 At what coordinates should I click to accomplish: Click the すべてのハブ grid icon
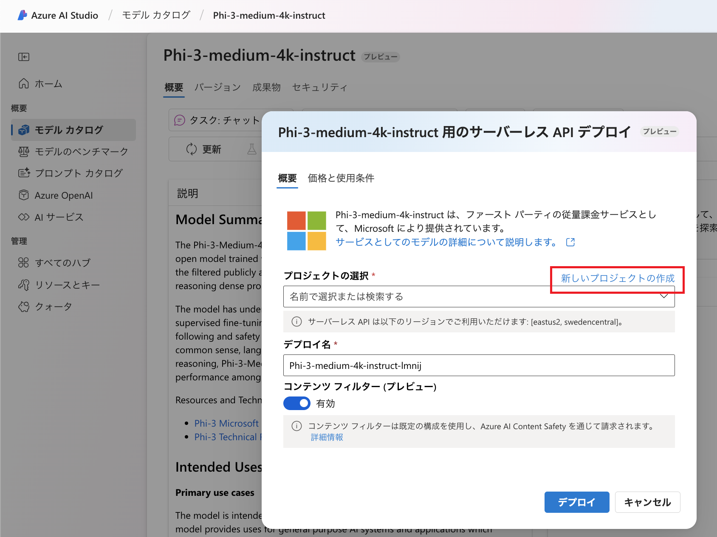[x=24, y=262]
